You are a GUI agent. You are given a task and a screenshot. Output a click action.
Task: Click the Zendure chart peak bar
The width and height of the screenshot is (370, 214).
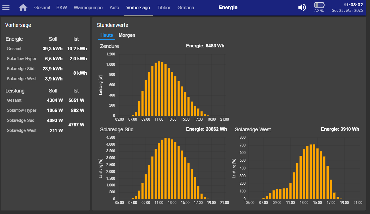pos(159,88)
